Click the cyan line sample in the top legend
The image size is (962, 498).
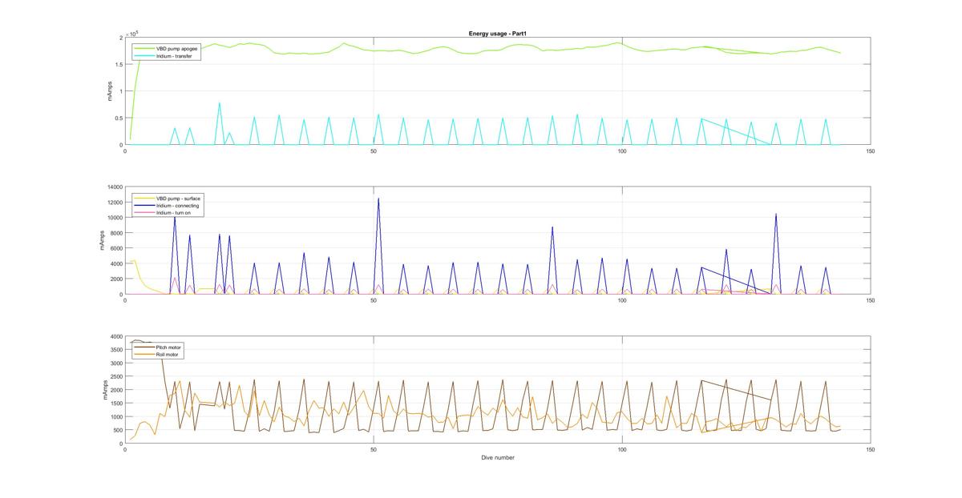[144, 56]
